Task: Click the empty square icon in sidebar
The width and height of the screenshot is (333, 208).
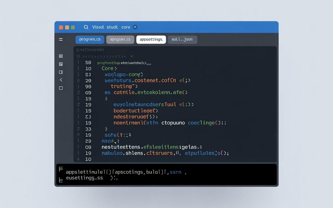Action: [x=61, y=88]
